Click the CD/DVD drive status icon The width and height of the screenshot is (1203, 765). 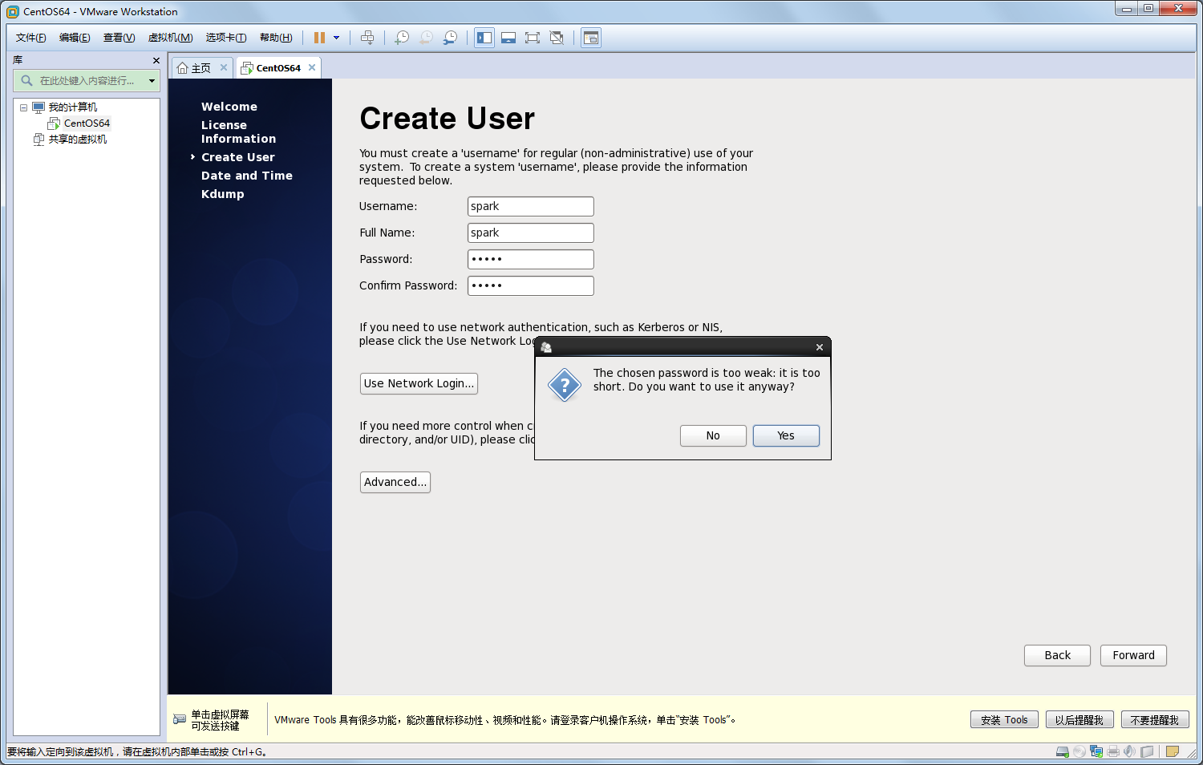click(1079, 751)
